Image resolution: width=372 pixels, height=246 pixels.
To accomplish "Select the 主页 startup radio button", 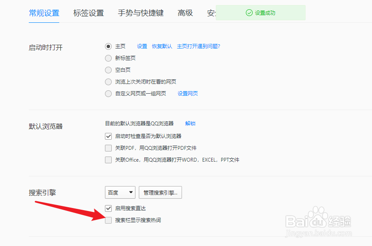I will 108,46.
